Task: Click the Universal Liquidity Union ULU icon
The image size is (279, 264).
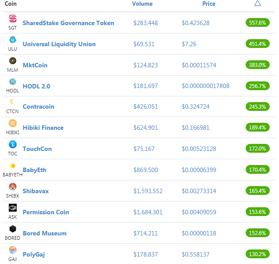Action: click(13, 40)
